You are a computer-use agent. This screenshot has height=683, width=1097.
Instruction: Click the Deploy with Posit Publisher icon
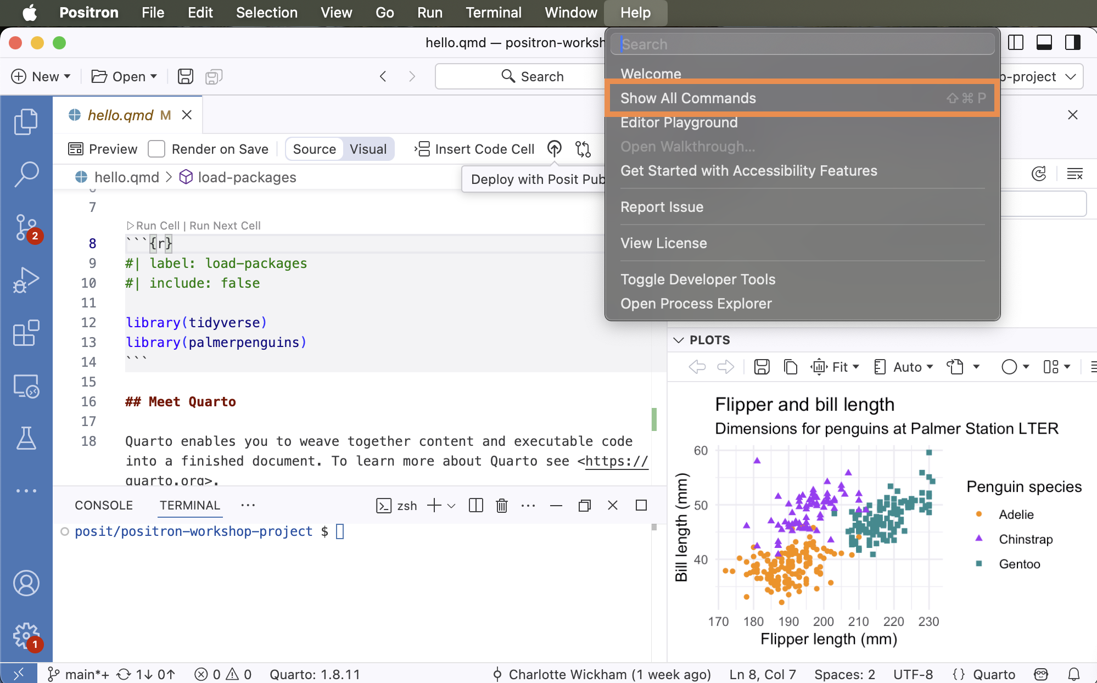coord(555,149)
